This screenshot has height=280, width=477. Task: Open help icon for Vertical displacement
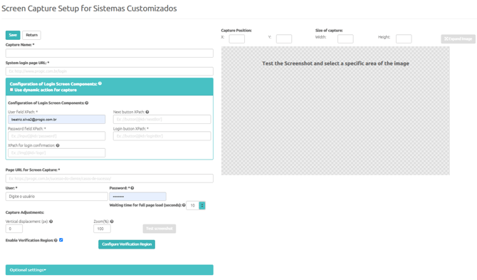pos(51,222)
